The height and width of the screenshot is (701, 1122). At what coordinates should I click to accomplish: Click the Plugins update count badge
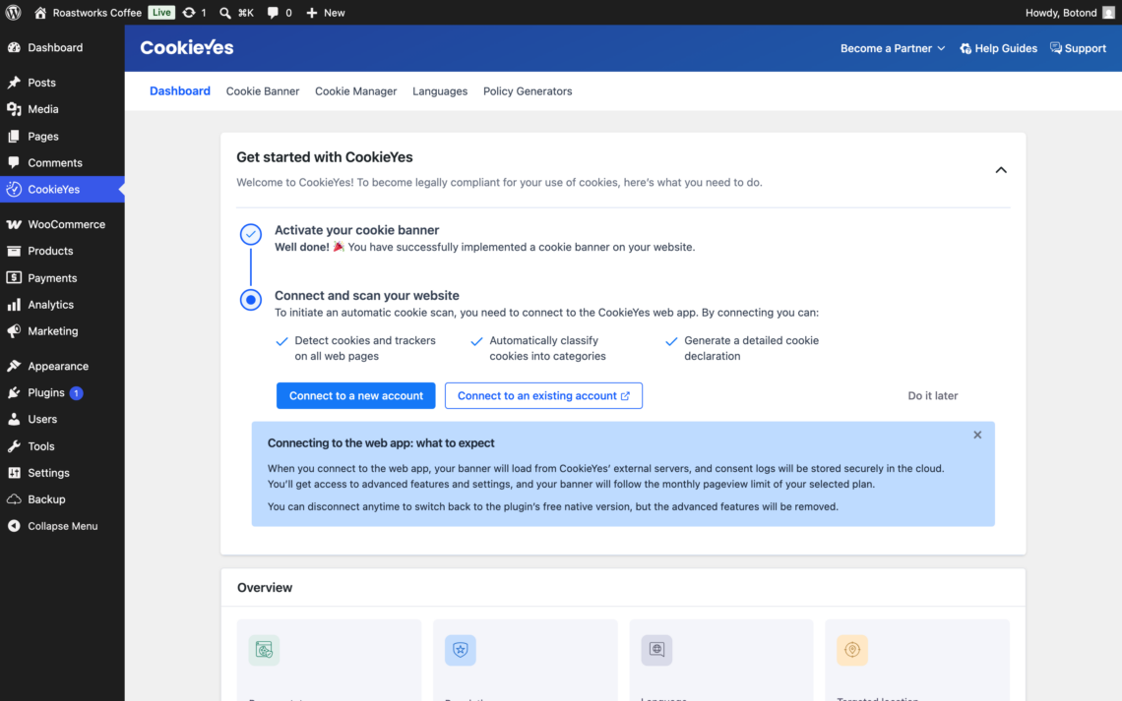[x=76, y=393]
